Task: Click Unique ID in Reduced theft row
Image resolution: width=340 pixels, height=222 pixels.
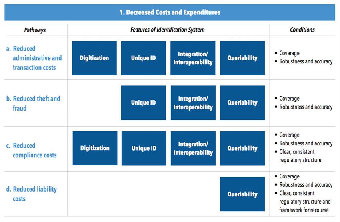Action: click(x=144, y=103)
